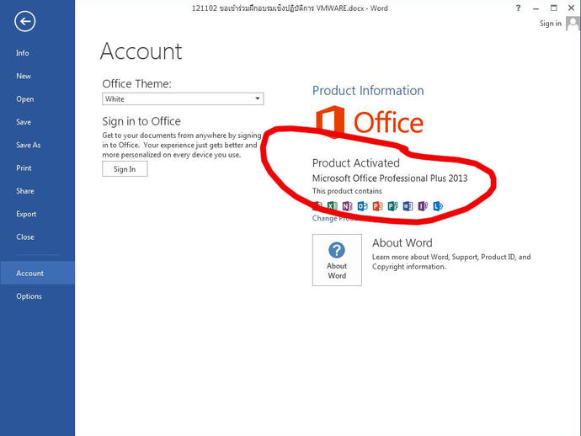
Task: Click the Office logo
Action: tap(370, 122)
